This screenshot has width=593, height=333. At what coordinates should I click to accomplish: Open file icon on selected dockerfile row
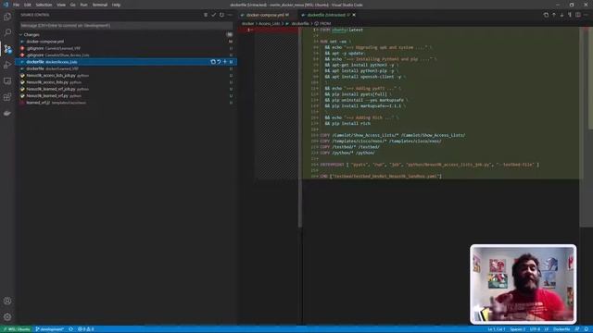(213, 62)
